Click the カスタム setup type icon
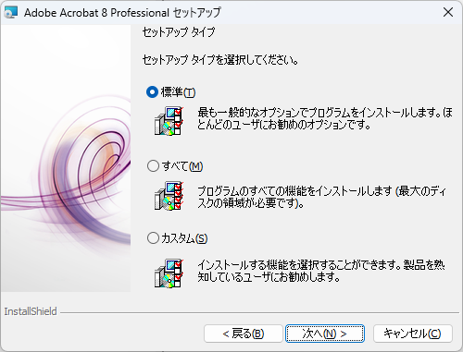The image size is (463, 352). point(169,273)
